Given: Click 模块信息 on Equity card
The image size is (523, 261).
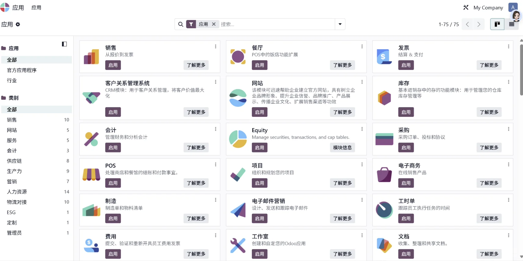Looking at the screenshot, I should click(342, 148).
